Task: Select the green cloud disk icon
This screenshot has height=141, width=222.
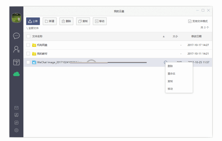Action: click(x=16, y=74)
